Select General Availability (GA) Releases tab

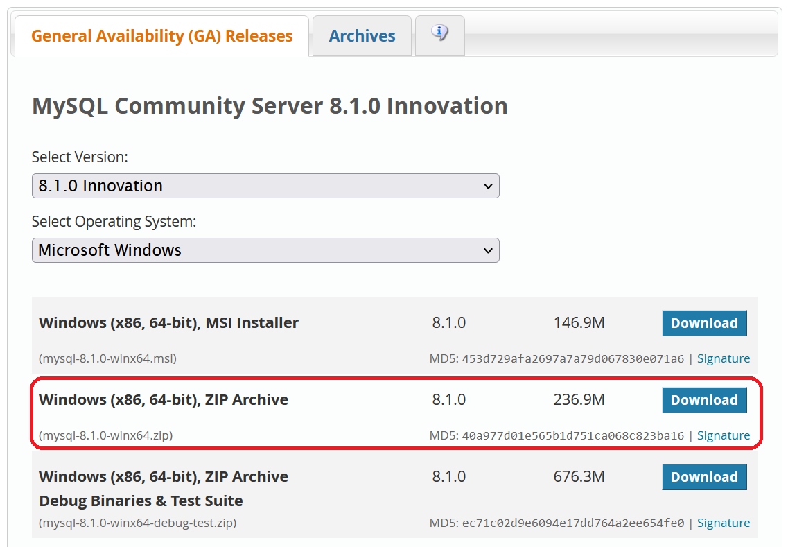click(161, 35)
